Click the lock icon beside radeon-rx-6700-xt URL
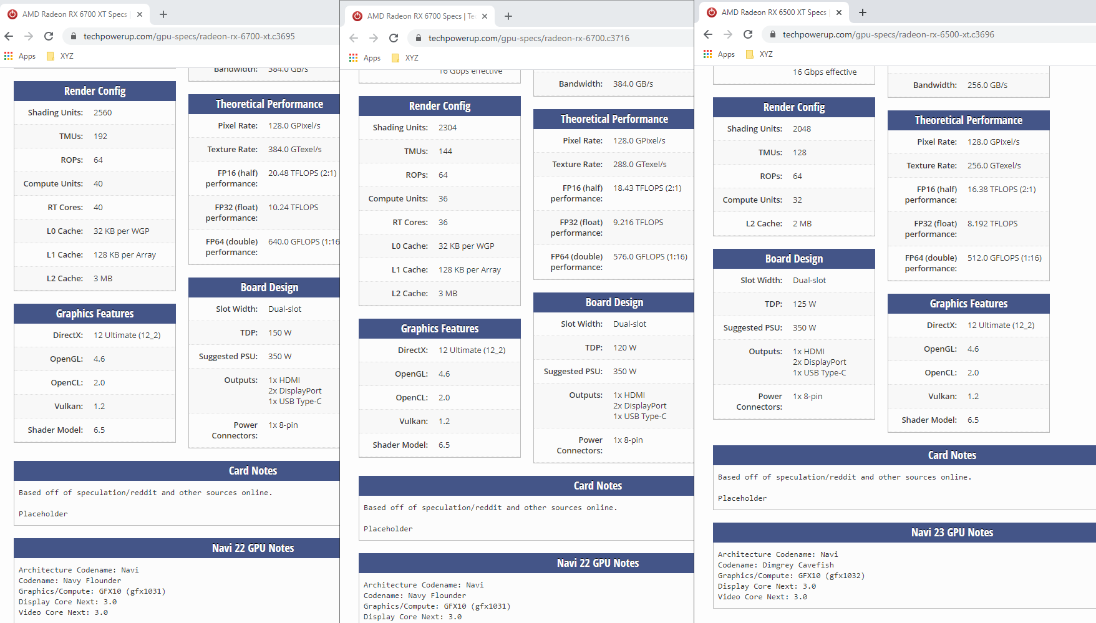 [x=74, y=36]
